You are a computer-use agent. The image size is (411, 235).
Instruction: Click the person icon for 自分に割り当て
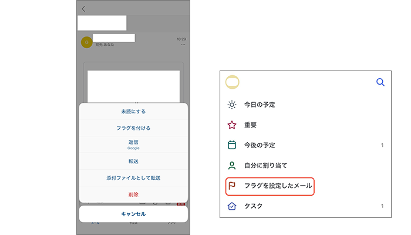[x=232, y=165]
